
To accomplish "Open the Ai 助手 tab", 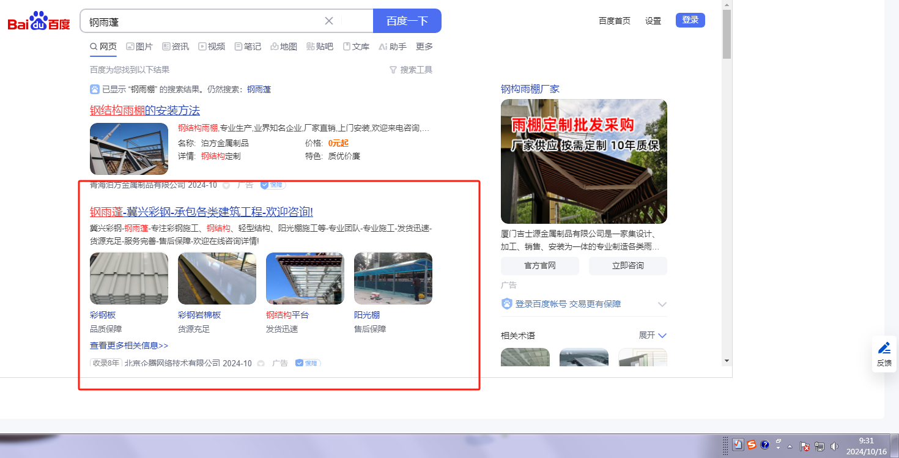I will [393, 46].
